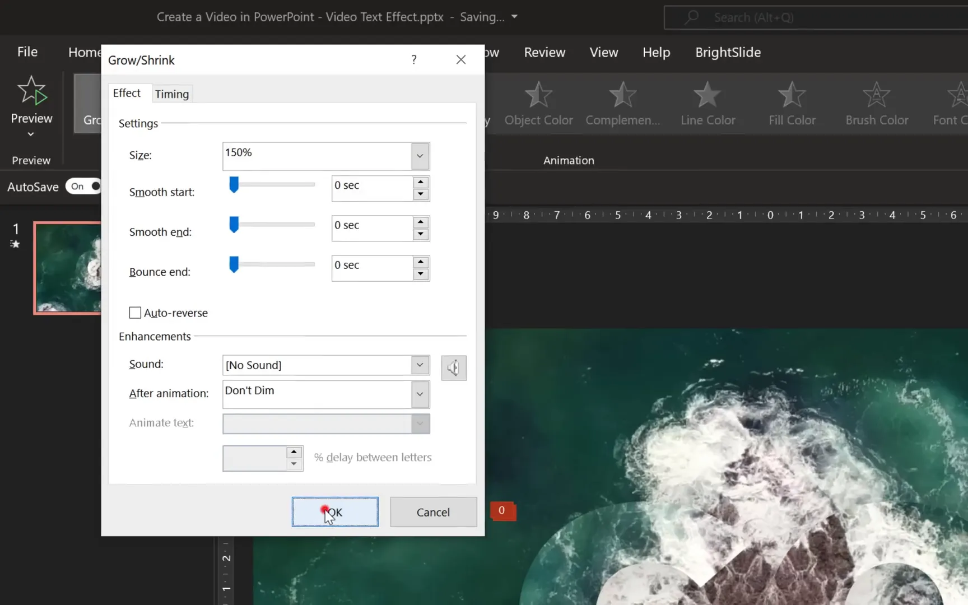Open the Review ribbon tab
The width and height of the screenshot is (968, 605).
click(544, 52)
